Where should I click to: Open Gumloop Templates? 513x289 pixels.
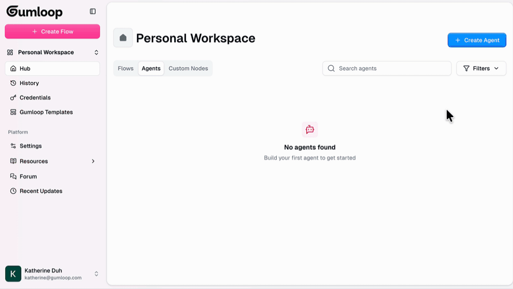[x=52, y=112]
